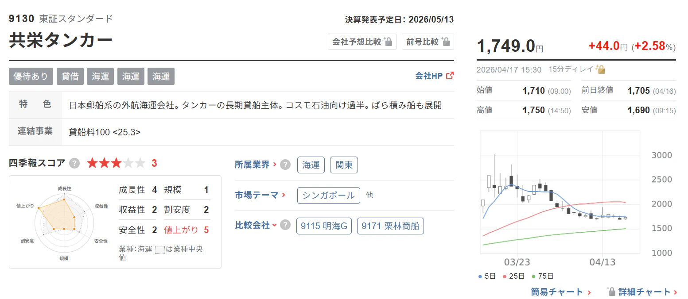688x299 pixels.
Task: Click the 海運 industry tag
Action: 311,165
